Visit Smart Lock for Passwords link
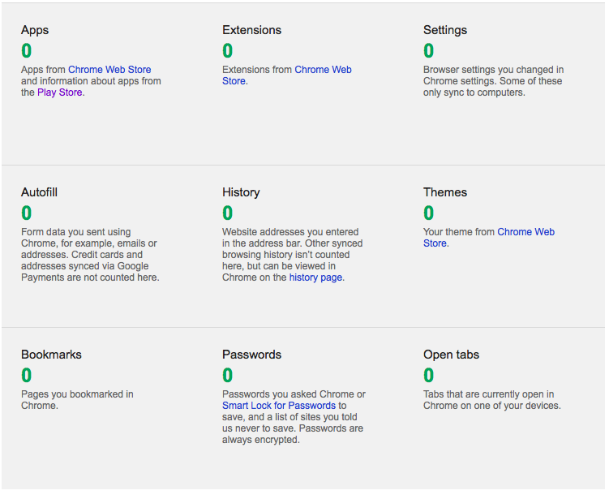Viewport: 609px width, 499px height. click(x=278, y=406)
